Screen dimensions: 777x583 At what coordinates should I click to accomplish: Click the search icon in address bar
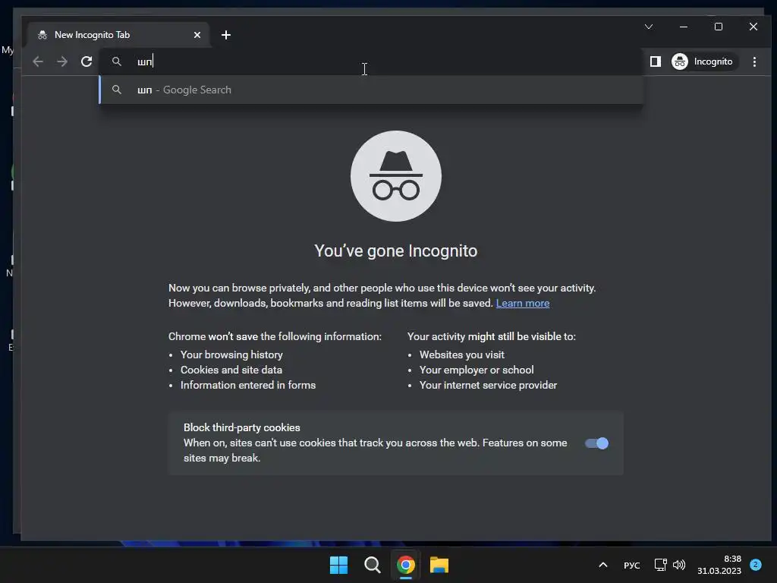116,61
